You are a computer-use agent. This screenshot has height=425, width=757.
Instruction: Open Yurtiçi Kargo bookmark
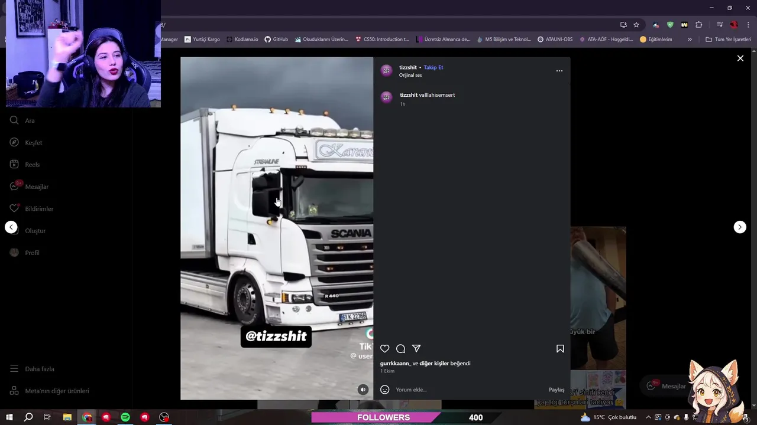pyautogui.click(x=202, y=40)
